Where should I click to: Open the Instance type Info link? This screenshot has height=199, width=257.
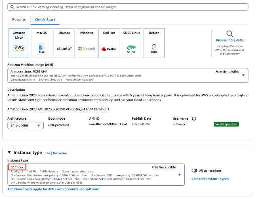(47, 153)
